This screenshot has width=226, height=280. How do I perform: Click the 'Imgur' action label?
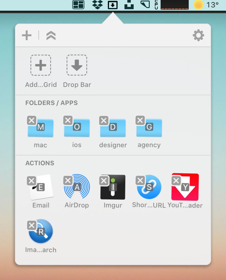pos(113,205)
